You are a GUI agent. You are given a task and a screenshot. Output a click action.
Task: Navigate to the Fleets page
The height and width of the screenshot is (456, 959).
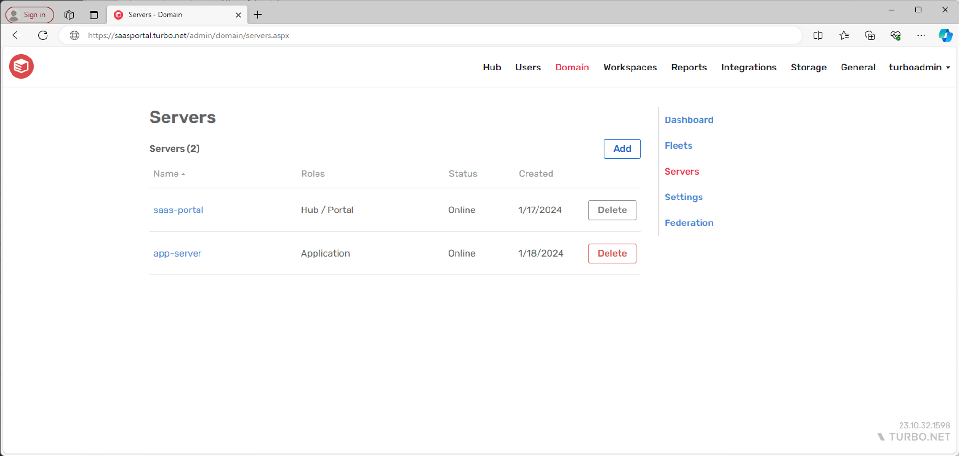(678, 145)
